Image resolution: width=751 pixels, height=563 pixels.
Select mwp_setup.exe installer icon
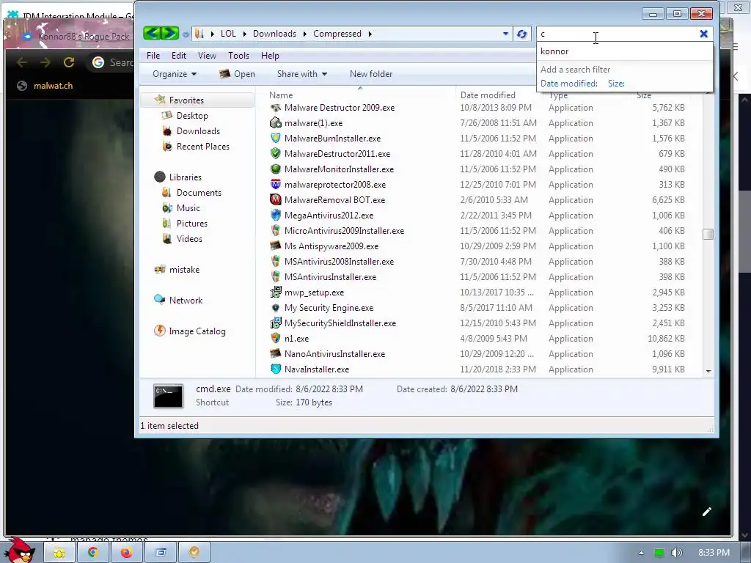pyautogui.click(x=276, y=292)
